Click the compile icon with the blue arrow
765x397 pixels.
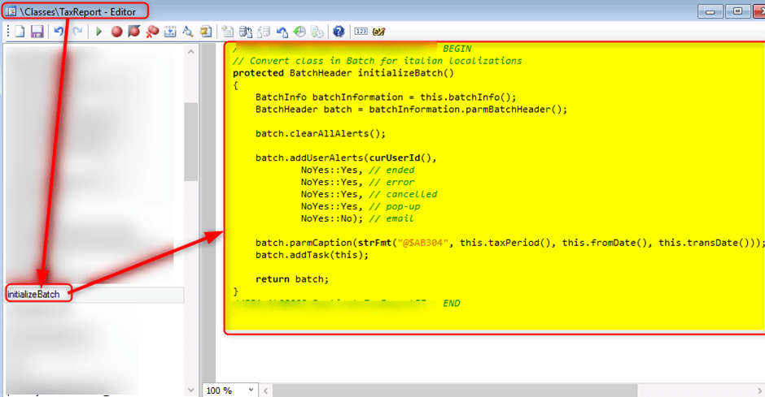[x=170, y=32]
